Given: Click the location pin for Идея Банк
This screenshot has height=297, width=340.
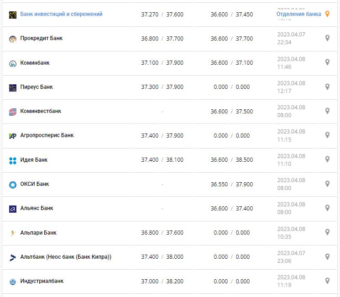Looking at the screenshot, I should (327, 159).
